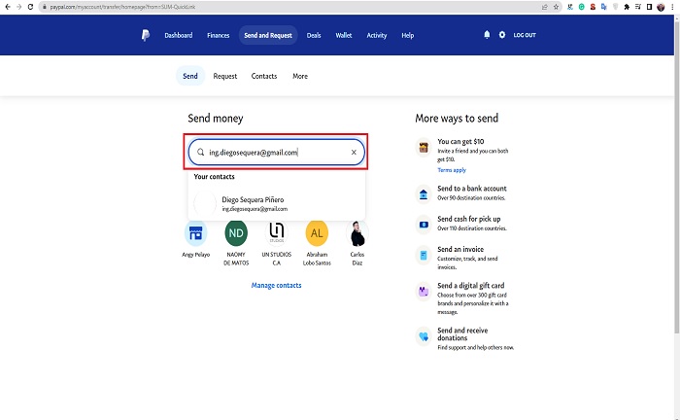
Task: Click Send and receive donations
Action: [462, 333]
